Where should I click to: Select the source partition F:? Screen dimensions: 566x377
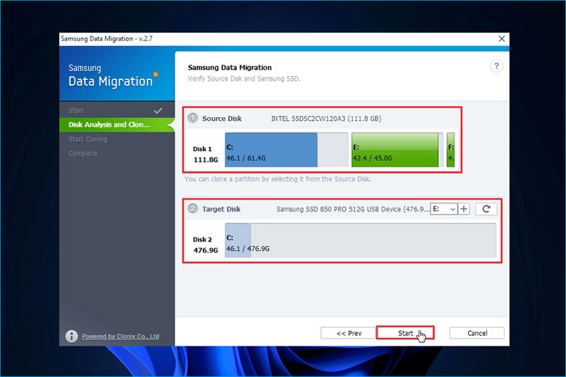pyautogui.click(x=450, y=149)
